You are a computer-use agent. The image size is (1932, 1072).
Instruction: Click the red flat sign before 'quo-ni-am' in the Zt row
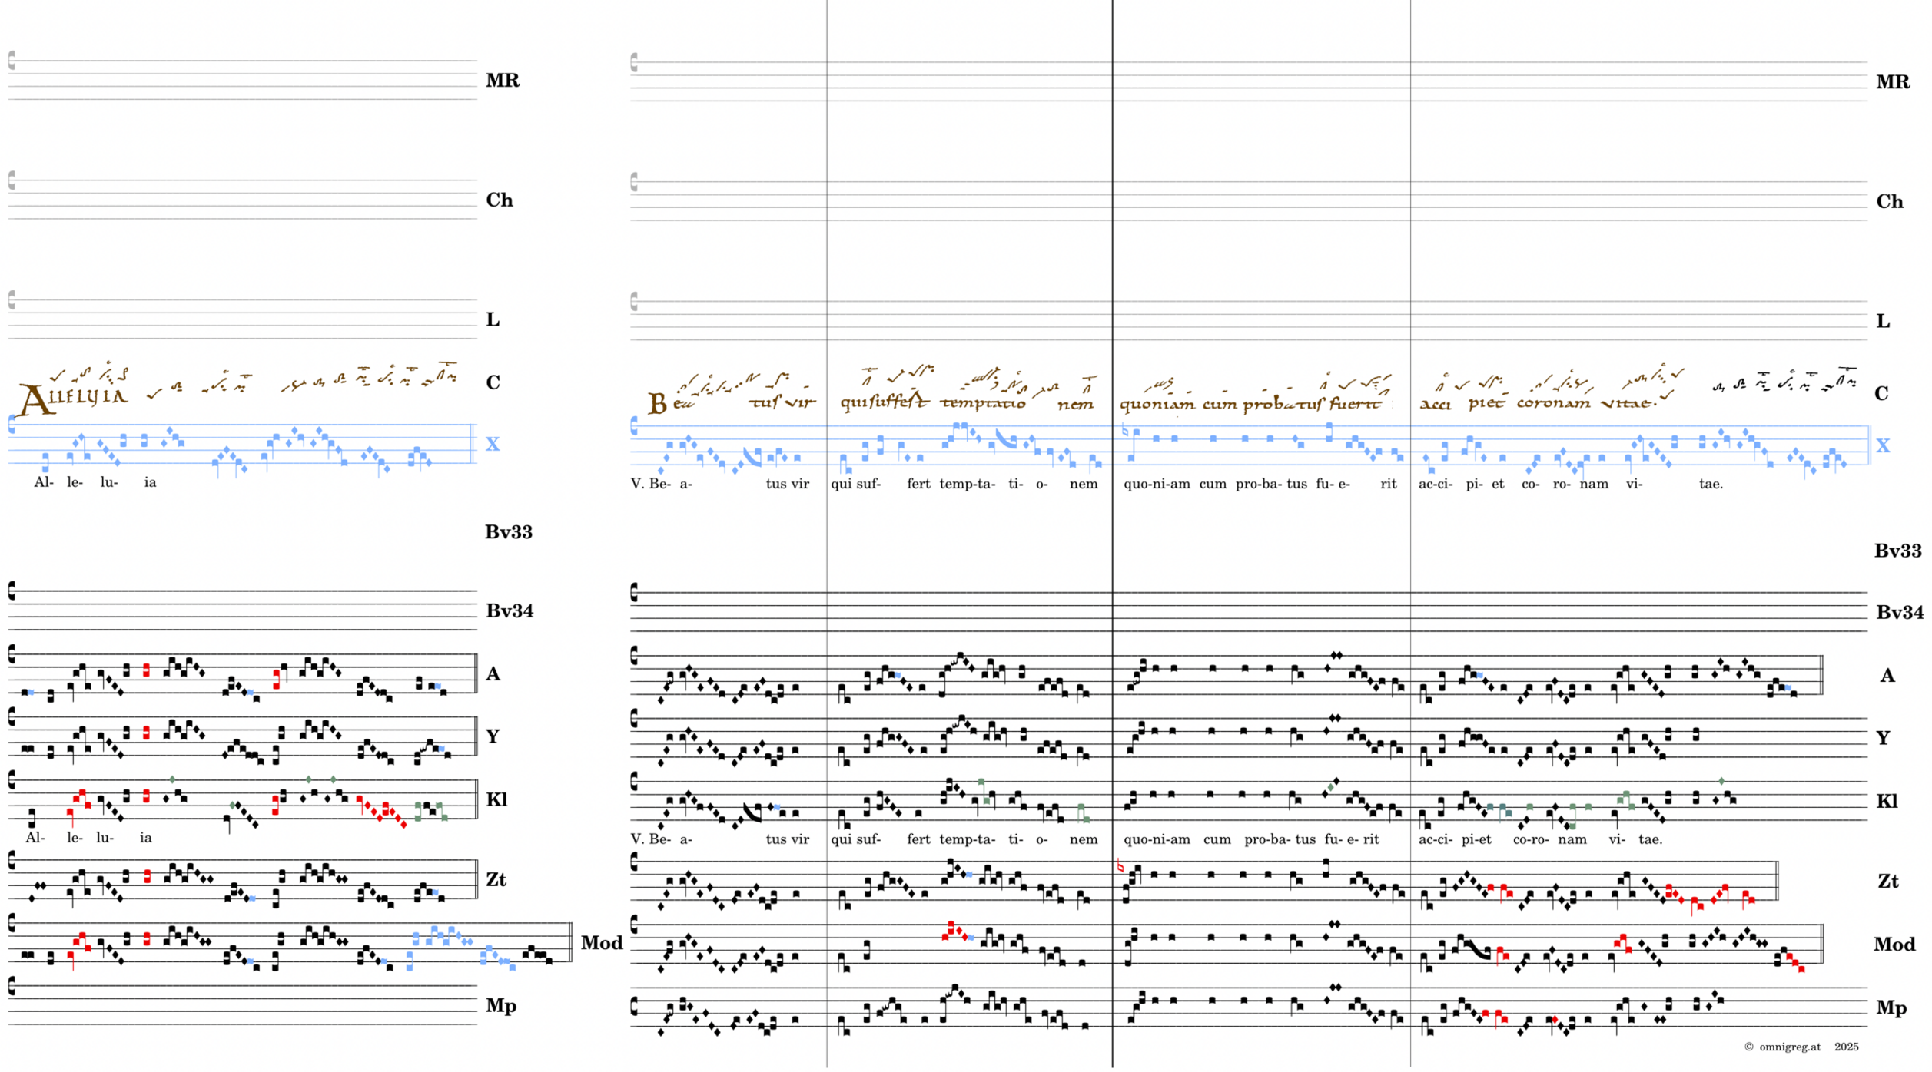click(1120, 867)
